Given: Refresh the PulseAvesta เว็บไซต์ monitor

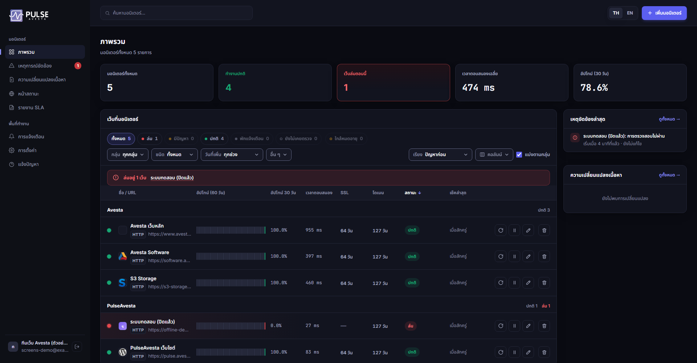Looking at the screenshot, I should pos(501,352).
